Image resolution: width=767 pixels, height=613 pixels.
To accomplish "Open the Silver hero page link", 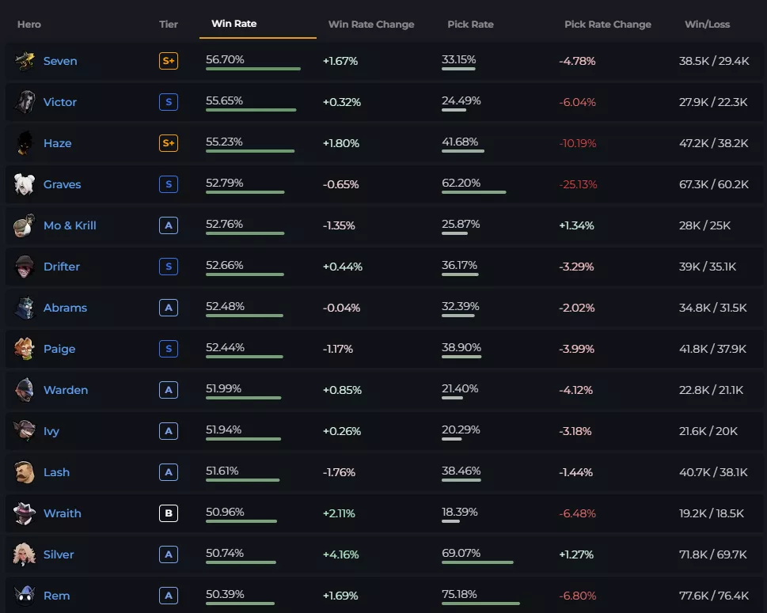I will point(59,554).
